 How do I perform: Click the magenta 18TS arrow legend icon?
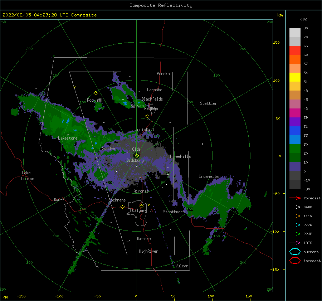[295, 243]
